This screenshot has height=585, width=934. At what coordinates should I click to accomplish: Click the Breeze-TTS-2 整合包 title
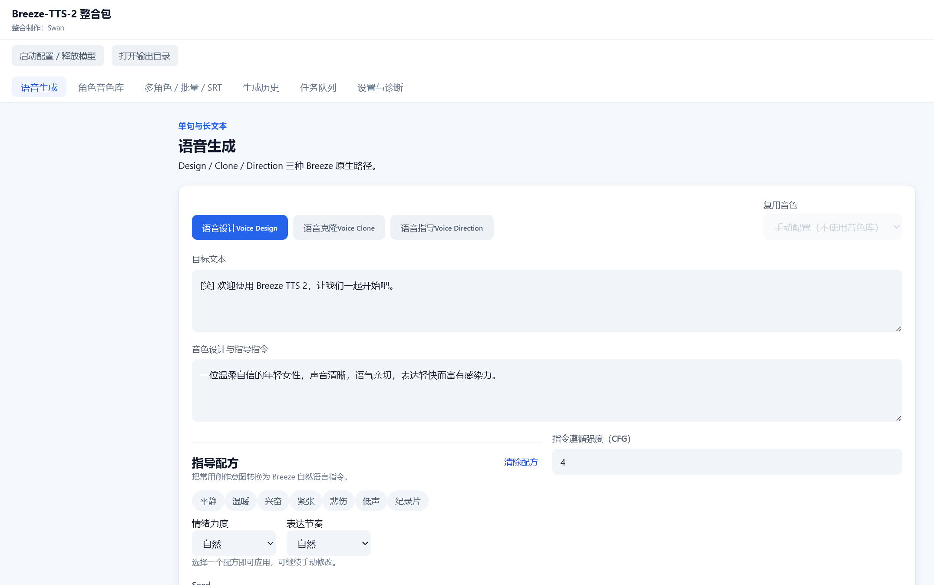point(61,14)
